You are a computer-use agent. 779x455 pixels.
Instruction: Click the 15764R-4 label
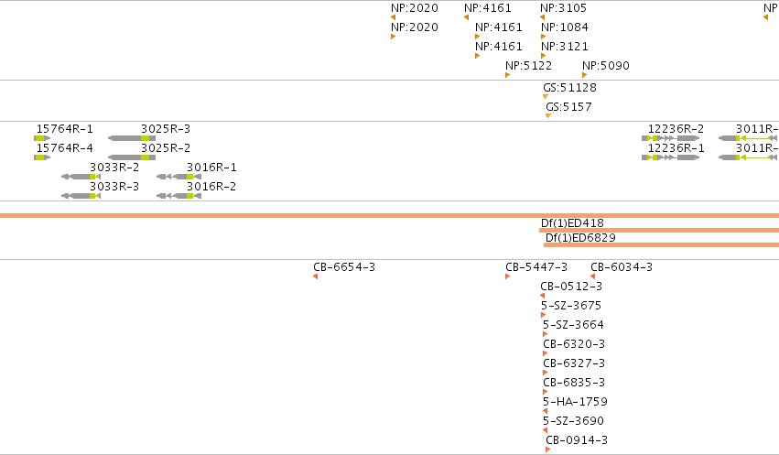(65, 148)
